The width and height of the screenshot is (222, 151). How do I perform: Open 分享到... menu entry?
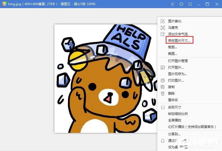coord(174,134)
